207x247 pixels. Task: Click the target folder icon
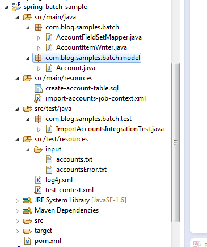(x=27, y=231)
